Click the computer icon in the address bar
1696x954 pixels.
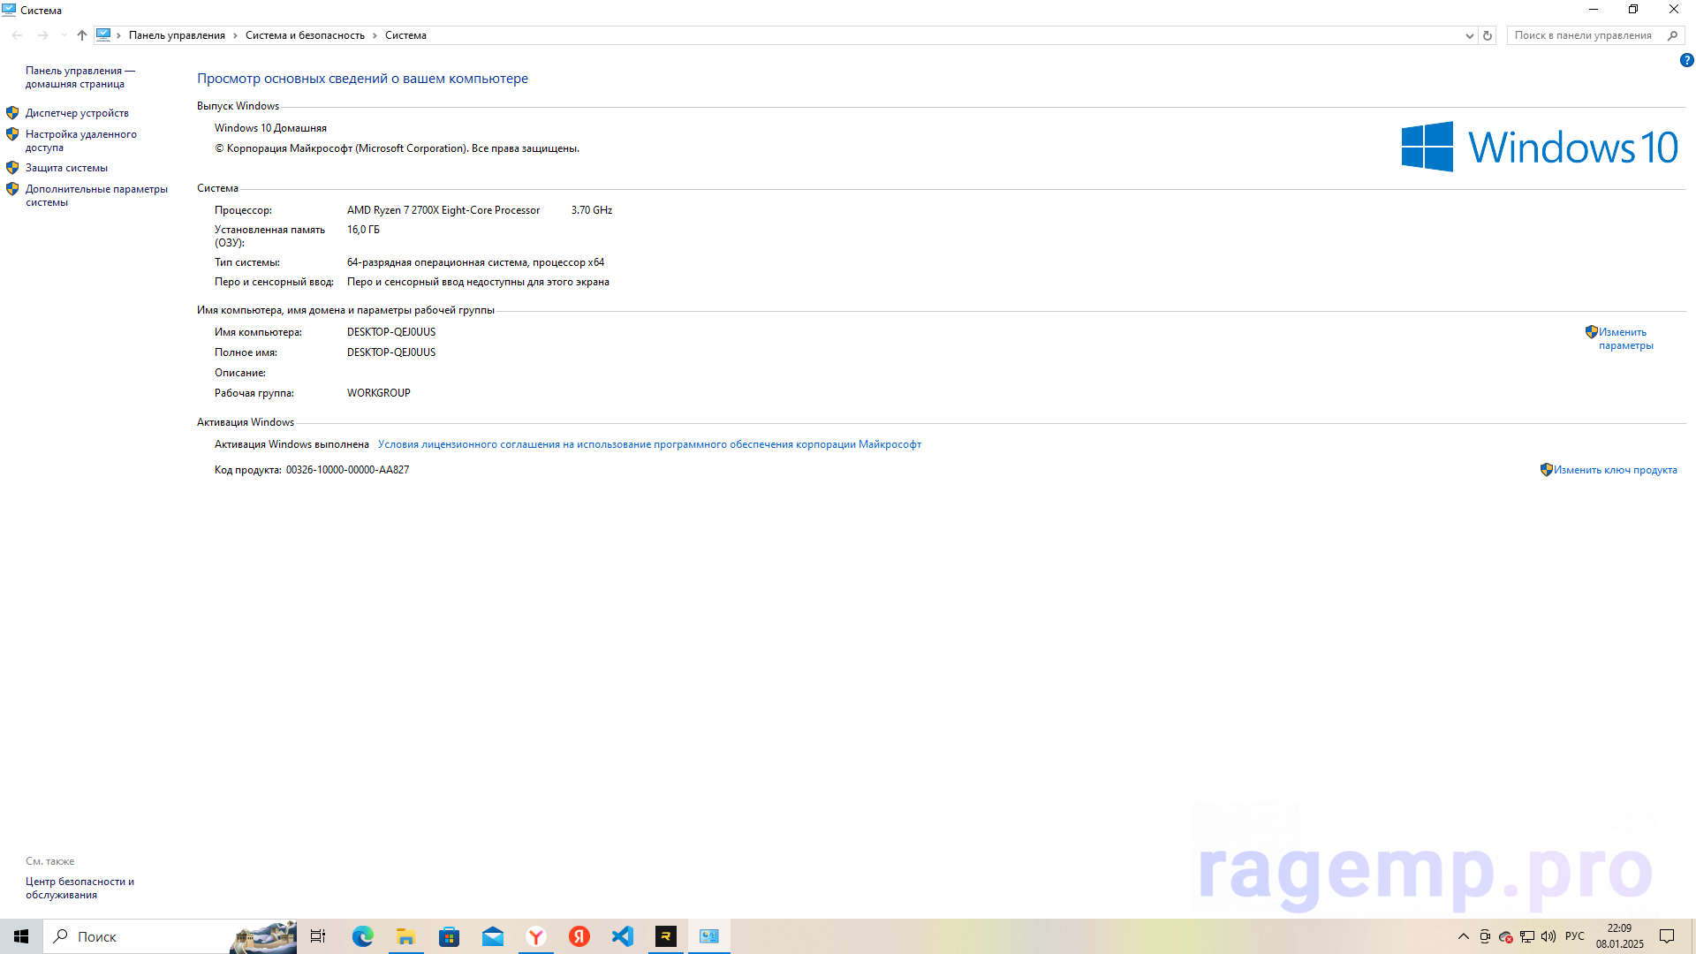tap(103, 35)
